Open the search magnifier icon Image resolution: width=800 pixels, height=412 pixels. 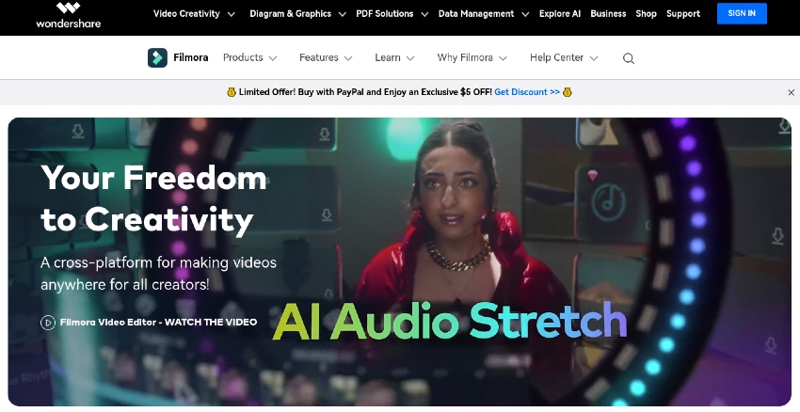tap(629, 58)
